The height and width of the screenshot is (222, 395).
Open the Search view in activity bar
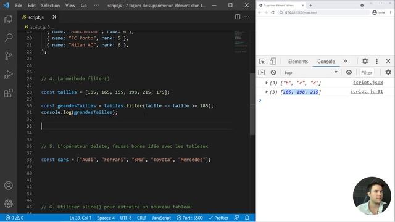(x=8, y=38)
